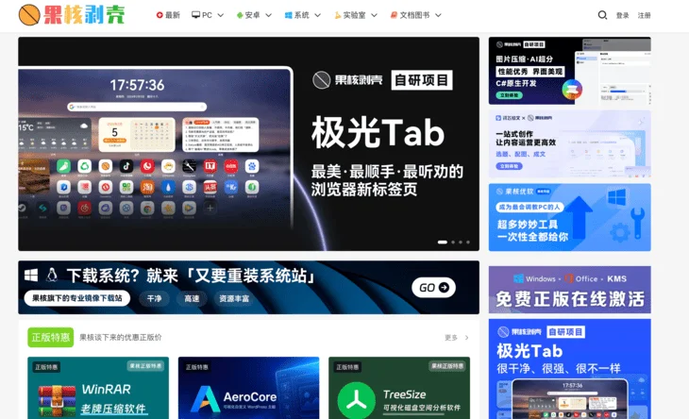The height and width of the screenshot is (419, 689).
Task: Click the 登录 login link
Action: (x=622, y=15)
